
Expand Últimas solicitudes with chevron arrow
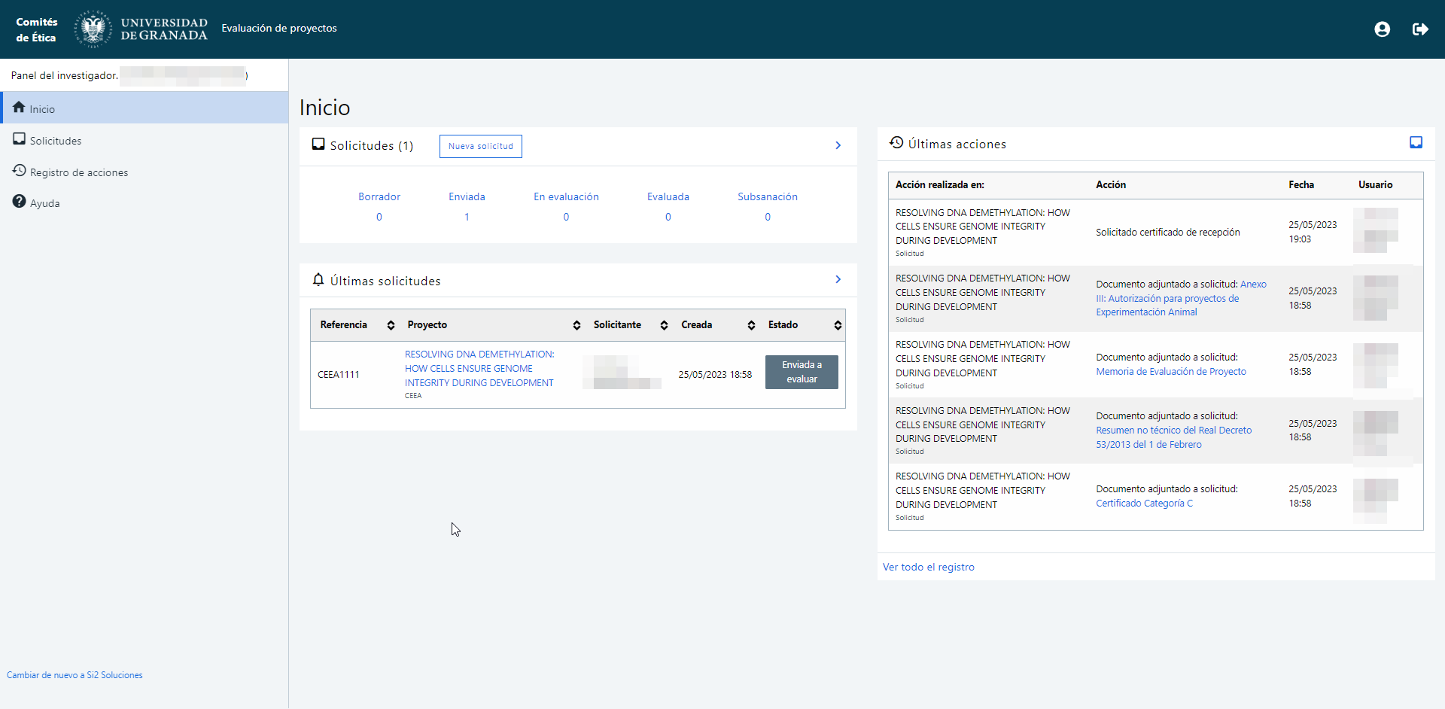[x=838, y=279]
